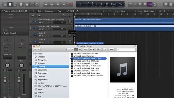
Task: Open the View menu in tracks area
Action: (x=60, y=11)
